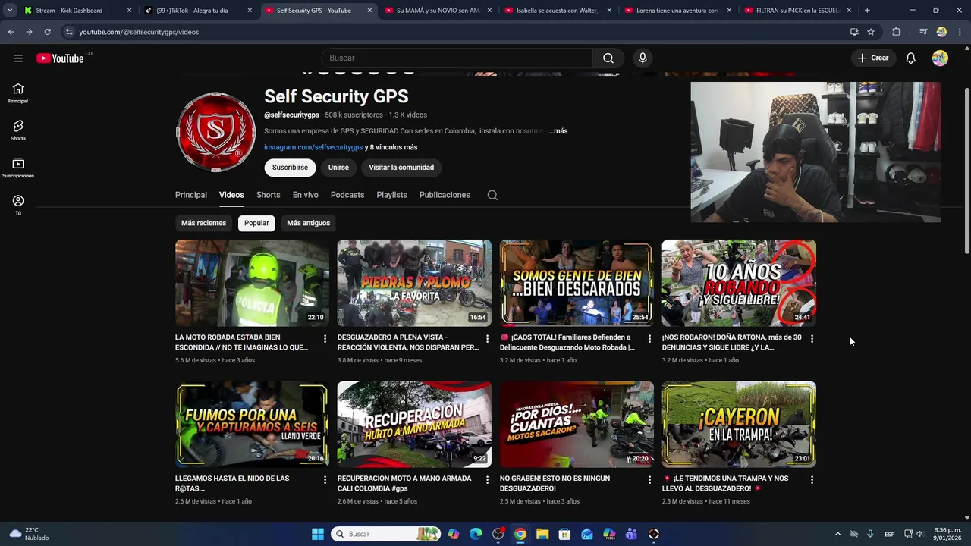Open ¡CAYERON EN LA TRAMPA! thumbnail
This screenshot has height=546, width=971.
coord(739,424)
